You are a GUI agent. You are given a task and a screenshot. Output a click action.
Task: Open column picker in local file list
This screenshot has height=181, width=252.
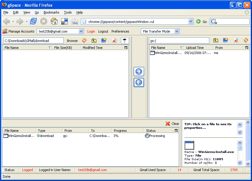(126, 47)
